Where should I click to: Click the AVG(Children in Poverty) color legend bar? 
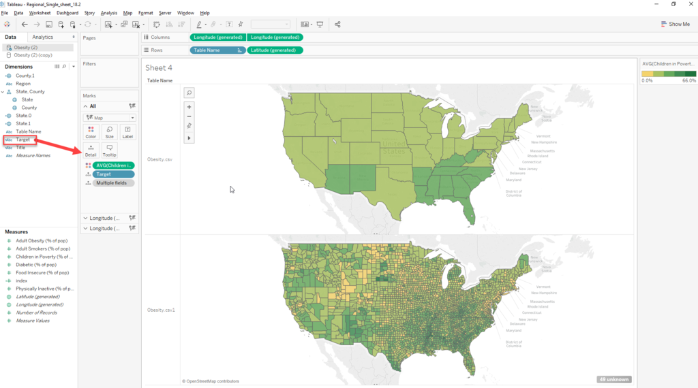[x=669, y=74]
